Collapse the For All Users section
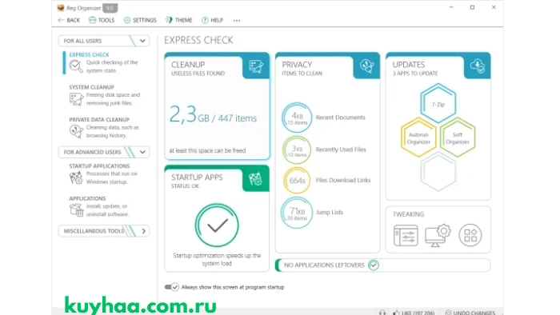 click(x=142, y=41)
